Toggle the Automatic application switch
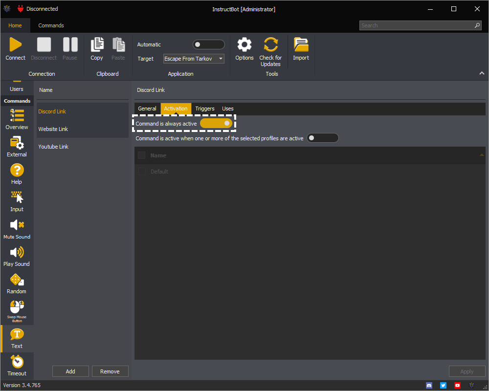This screenshot has height=391, width=489. coord(209,44)
